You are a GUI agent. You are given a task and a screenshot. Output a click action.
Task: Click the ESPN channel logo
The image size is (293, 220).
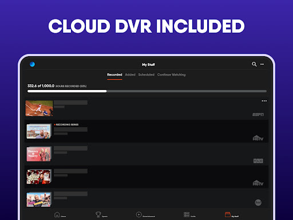pos(258,115)
